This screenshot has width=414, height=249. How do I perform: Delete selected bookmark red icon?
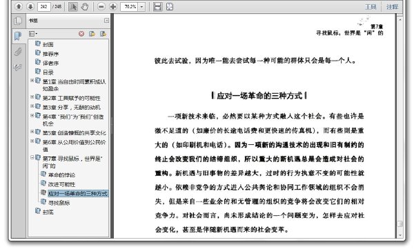[x=81, y=34]
